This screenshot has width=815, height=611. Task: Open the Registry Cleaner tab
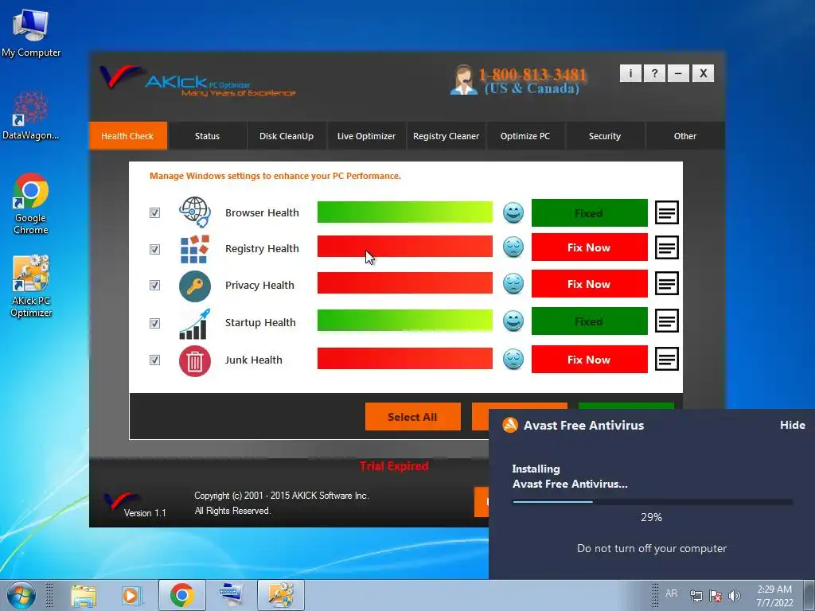point(446,135)
